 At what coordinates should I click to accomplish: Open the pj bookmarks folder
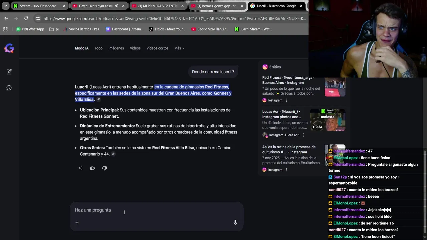(x=54, y=29)
